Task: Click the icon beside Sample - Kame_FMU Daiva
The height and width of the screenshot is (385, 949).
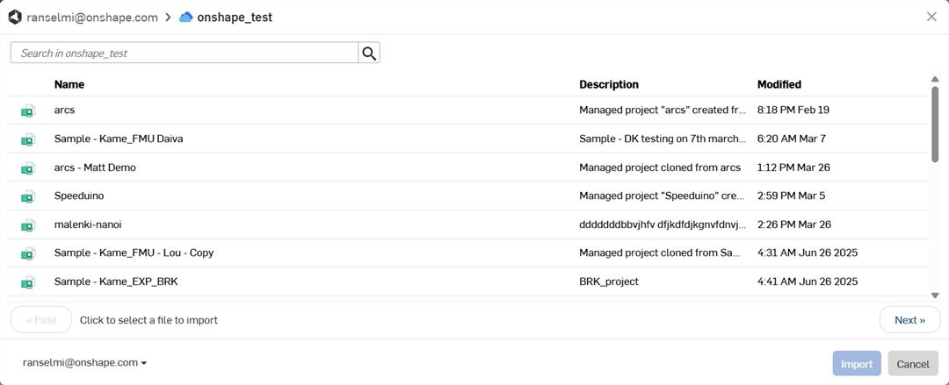Action: [28, 139]
